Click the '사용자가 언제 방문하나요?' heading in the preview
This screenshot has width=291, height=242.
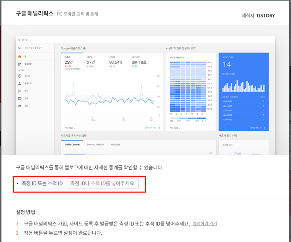click(x=180, y=48)
